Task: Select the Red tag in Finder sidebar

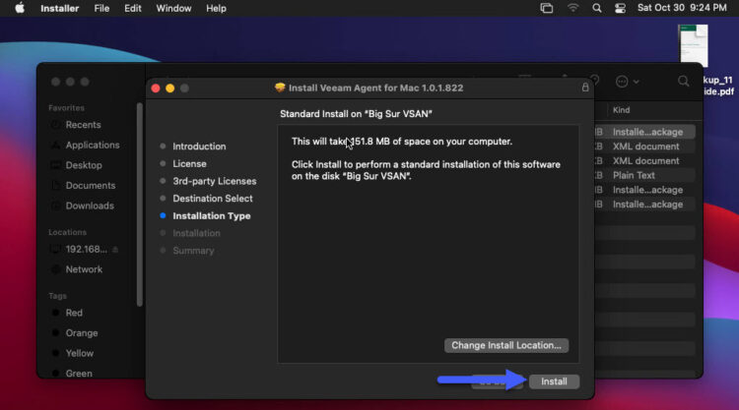Action: coord(74,313)
